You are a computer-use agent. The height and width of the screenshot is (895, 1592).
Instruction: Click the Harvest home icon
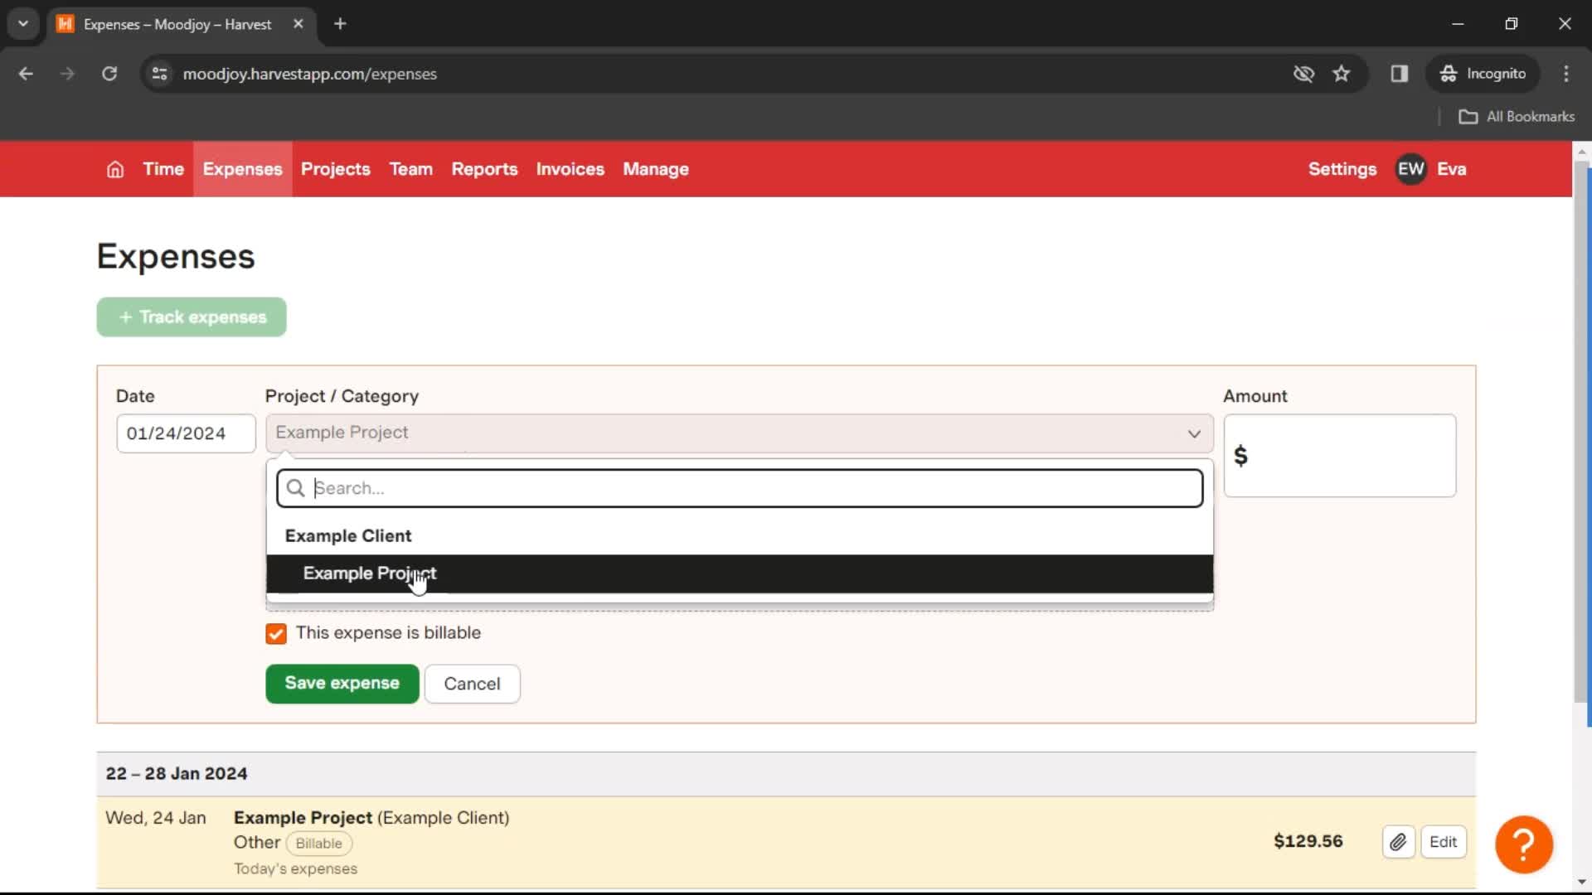[114, 168]
